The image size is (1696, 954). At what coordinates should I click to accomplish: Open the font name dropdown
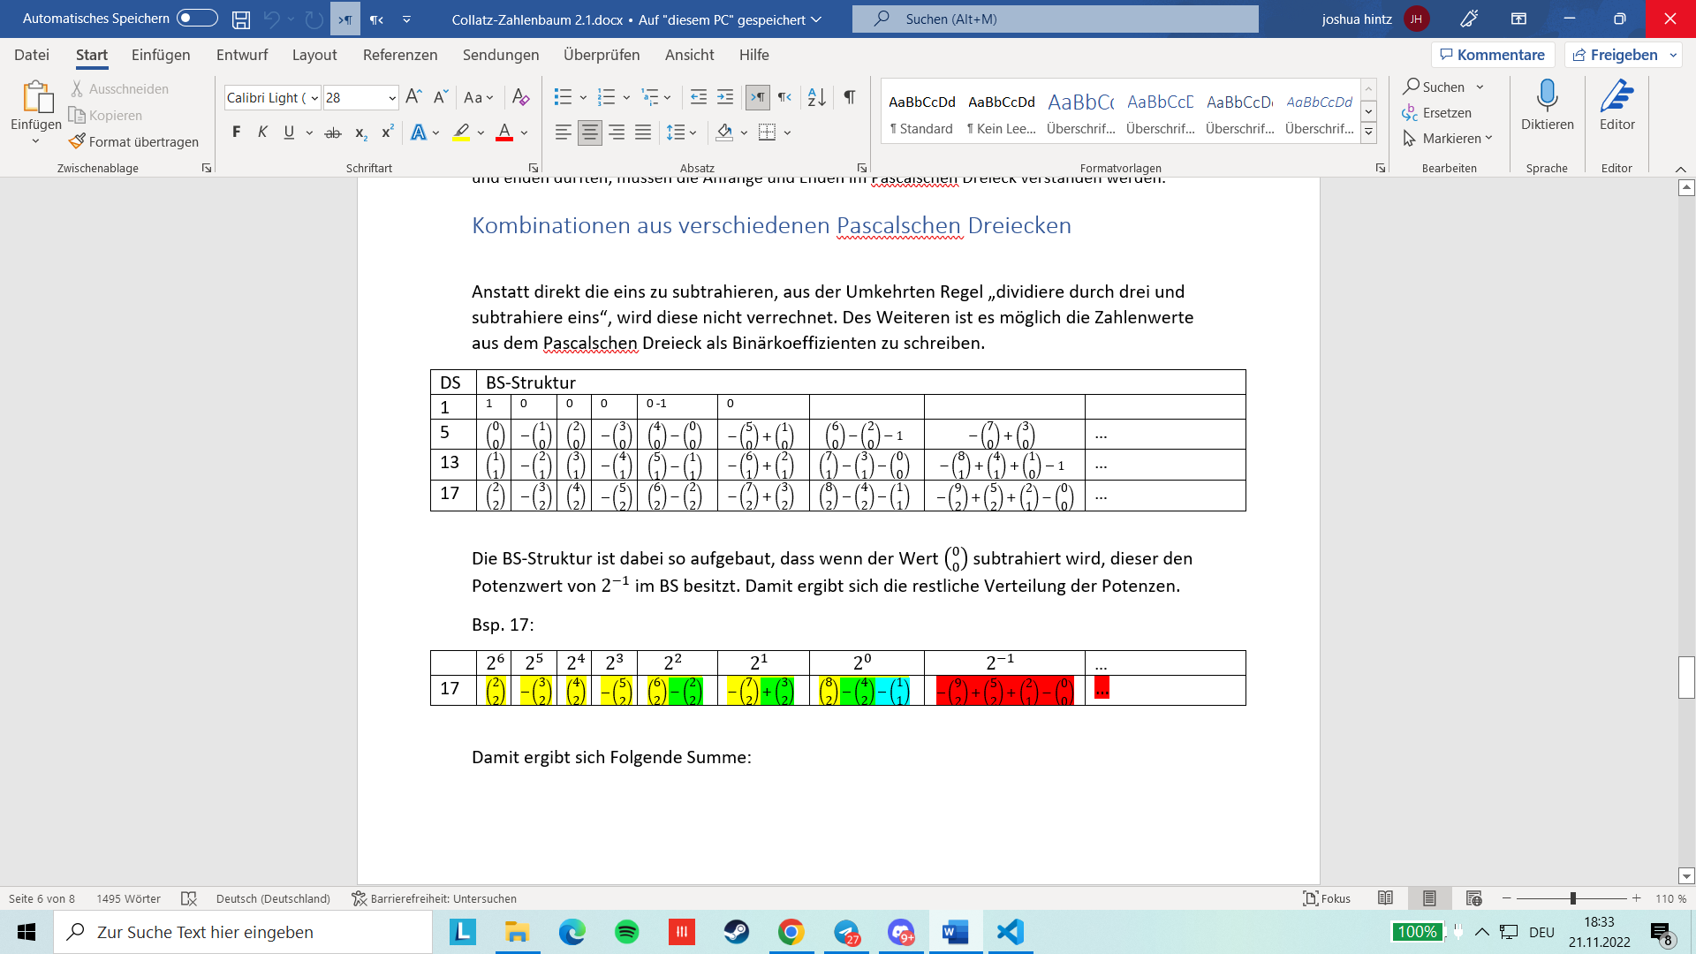[x=314, y=98]
